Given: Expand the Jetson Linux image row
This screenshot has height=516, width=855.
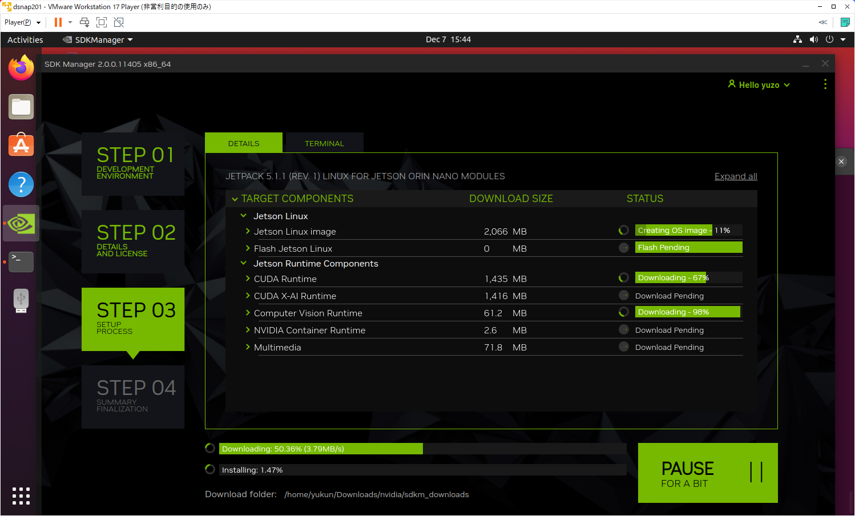Looking at the screenshot, I should [248, 231].
